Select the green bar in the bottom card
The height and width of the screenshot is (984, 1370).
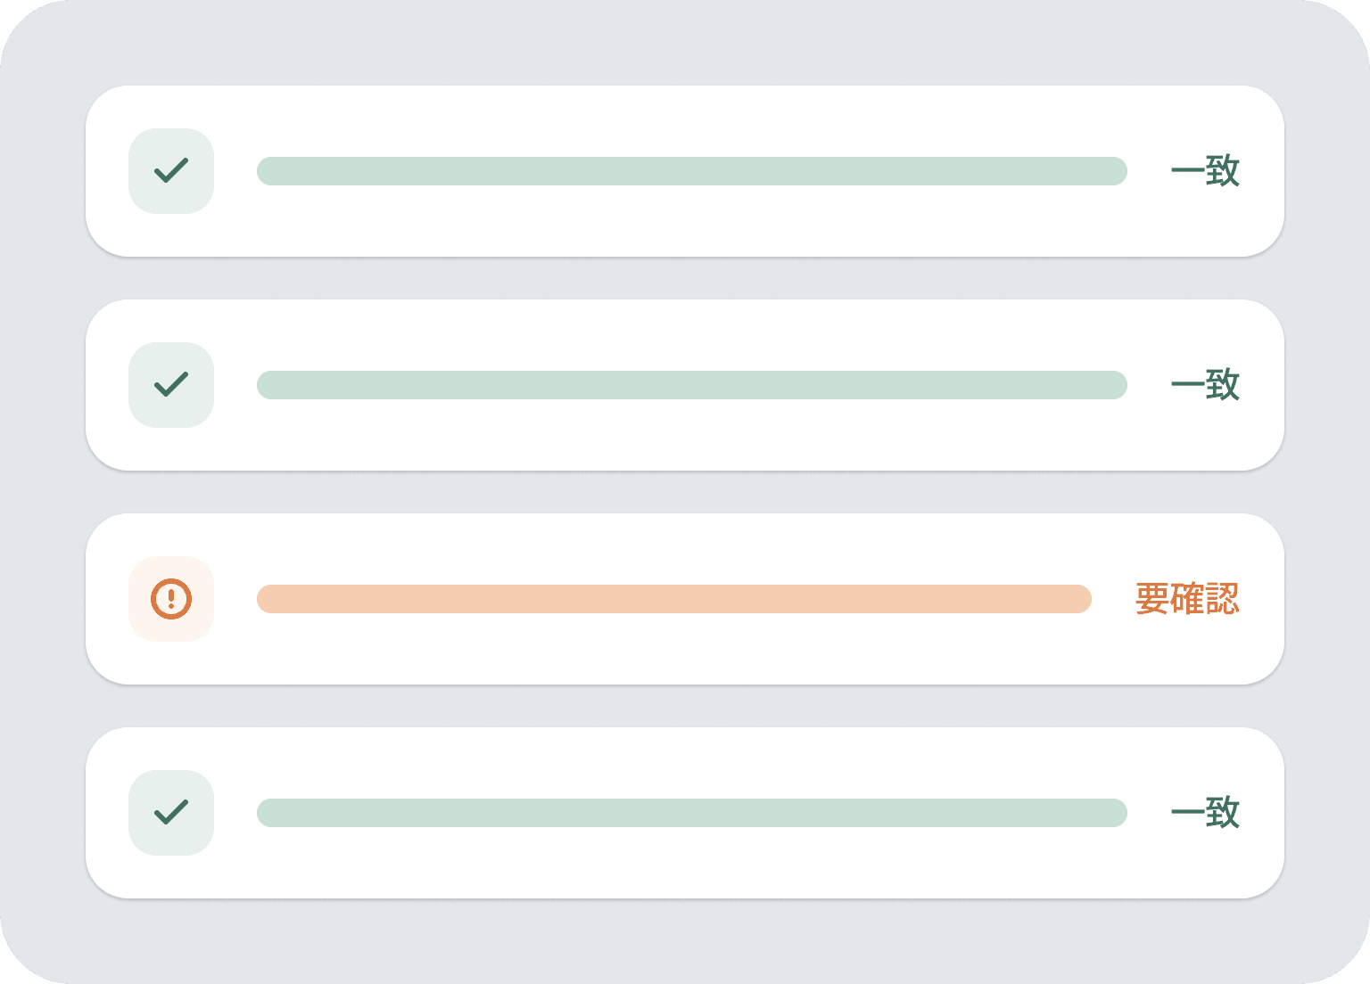tap(691, 813)
